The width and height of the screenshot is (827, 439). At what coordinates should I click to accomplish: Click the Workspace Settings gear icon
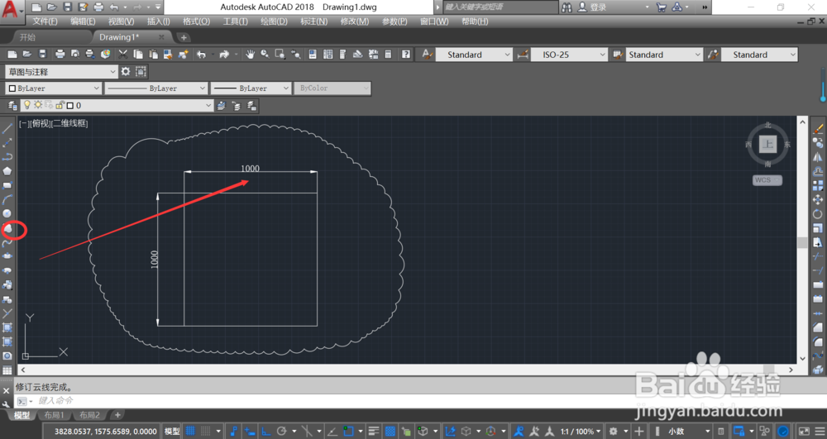(126, 71)
